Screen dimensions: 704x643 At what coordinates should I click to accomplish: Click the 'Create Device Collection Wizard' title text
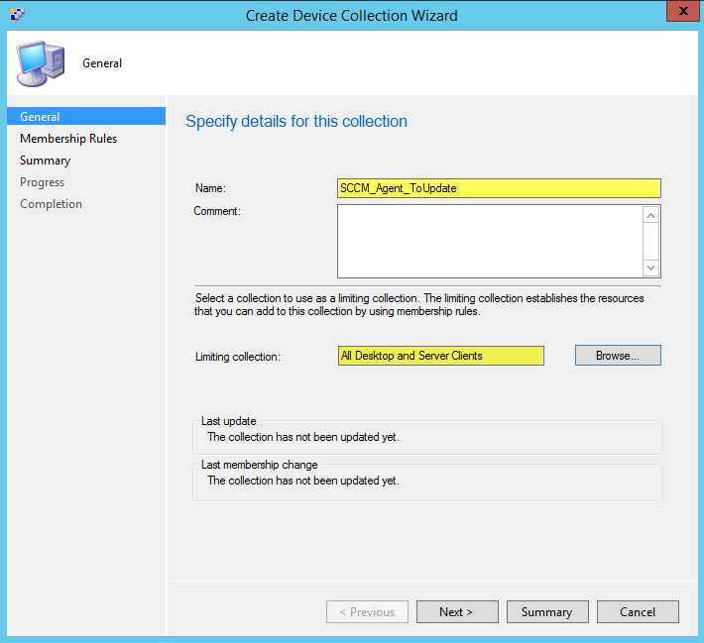(352, 16)
